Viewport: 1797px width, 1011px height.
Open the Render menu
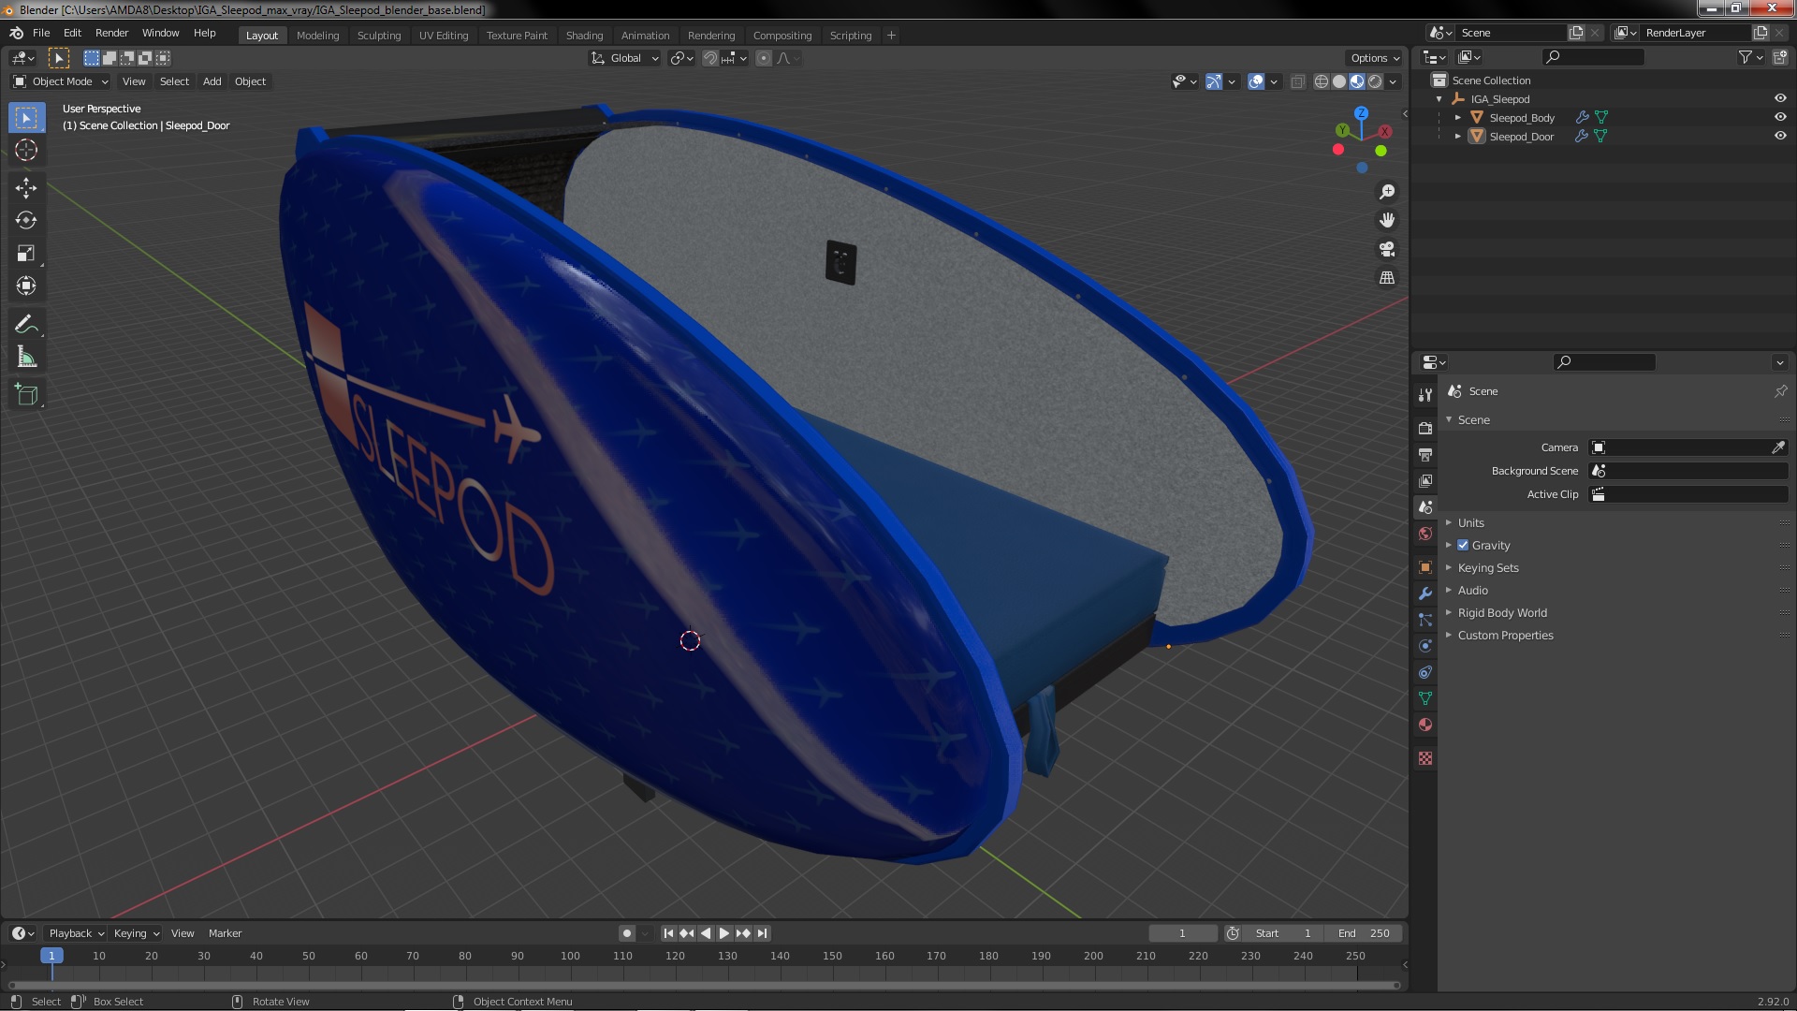(111, 33)
